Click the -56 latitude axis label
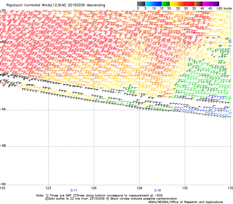The image size is (233, 204). [x=3, y=109]
